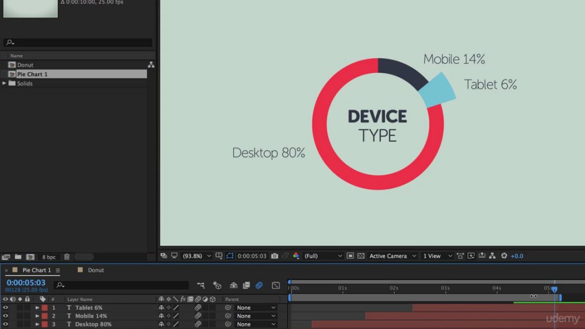Toggle region of interest icon
The height and width of the screenshot is (329, 585).
(x=350, y=256)
